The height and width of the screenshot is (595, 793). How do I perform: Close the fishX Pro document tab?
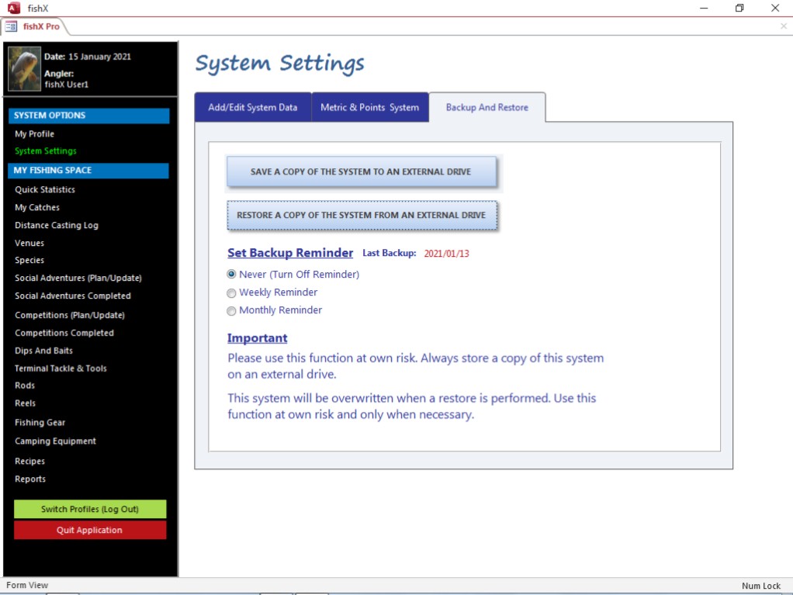coord(783,26)
